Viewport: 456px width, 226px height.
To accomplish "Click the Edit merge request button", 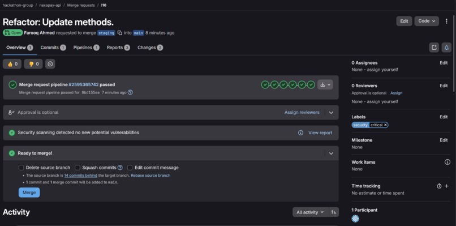I will (405, 21).
